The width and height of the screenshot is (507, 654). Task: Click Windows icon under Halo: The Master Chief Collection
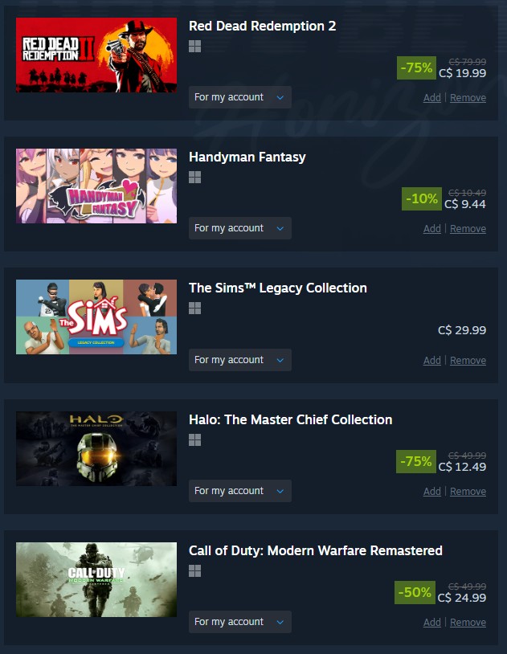click(195, 439)
